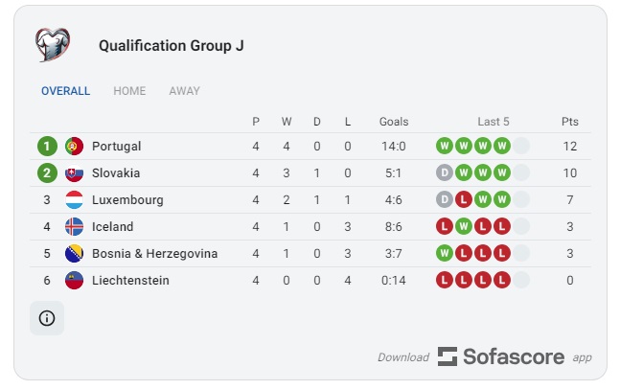Switch to the AWAY standings tab
The width and height of the screenshot is (620, 390).
click(x=184, y=91)
